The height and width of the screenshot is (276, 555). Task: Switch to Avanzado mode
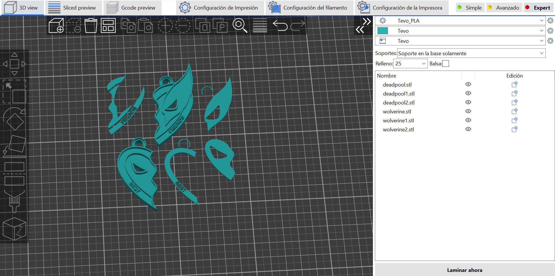tap(504, 8)
